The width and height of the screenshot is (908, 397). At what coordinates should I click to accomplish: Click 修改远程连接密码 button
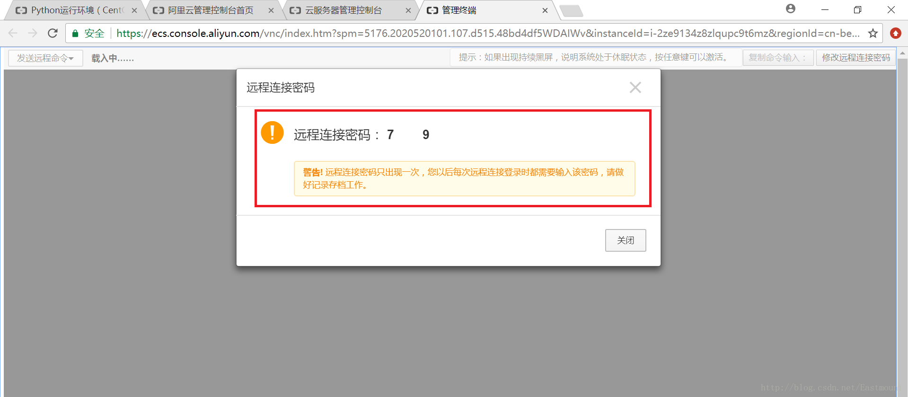coord(855,58)
